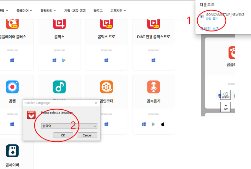Click the 곰믹스 product name

[x=59, y=37]
